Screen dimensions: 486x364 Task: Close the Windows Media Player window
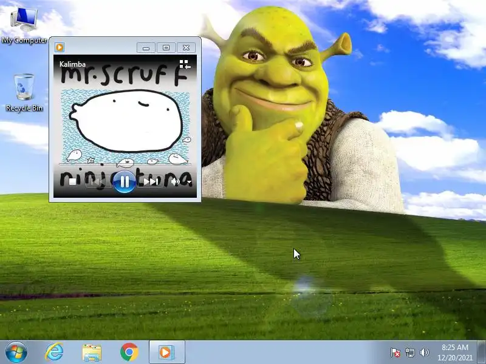187,48
